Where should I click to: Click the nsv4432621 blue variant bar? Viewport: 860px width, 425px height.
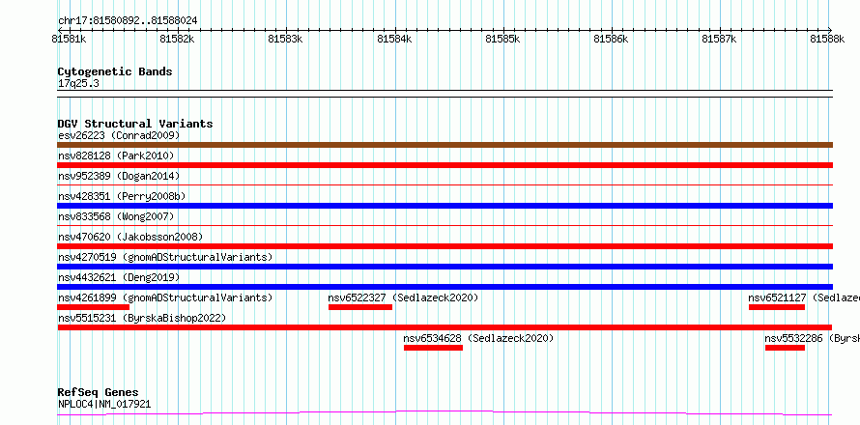pyautogui.click(x=444, y=287)
